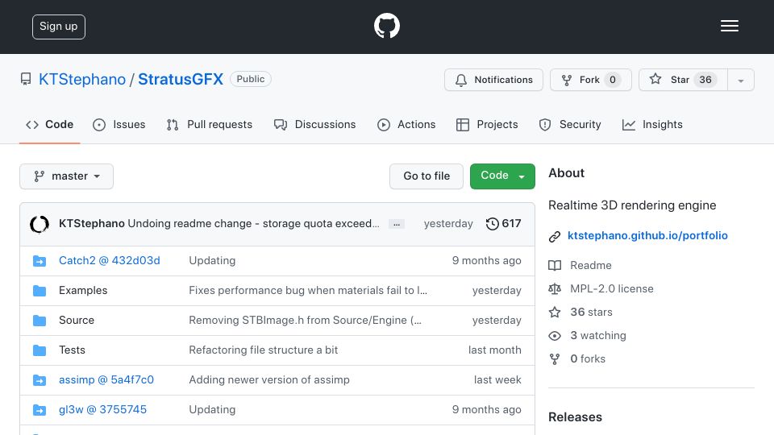
Task: Click the Go to file button
Action: pos(427,176)
